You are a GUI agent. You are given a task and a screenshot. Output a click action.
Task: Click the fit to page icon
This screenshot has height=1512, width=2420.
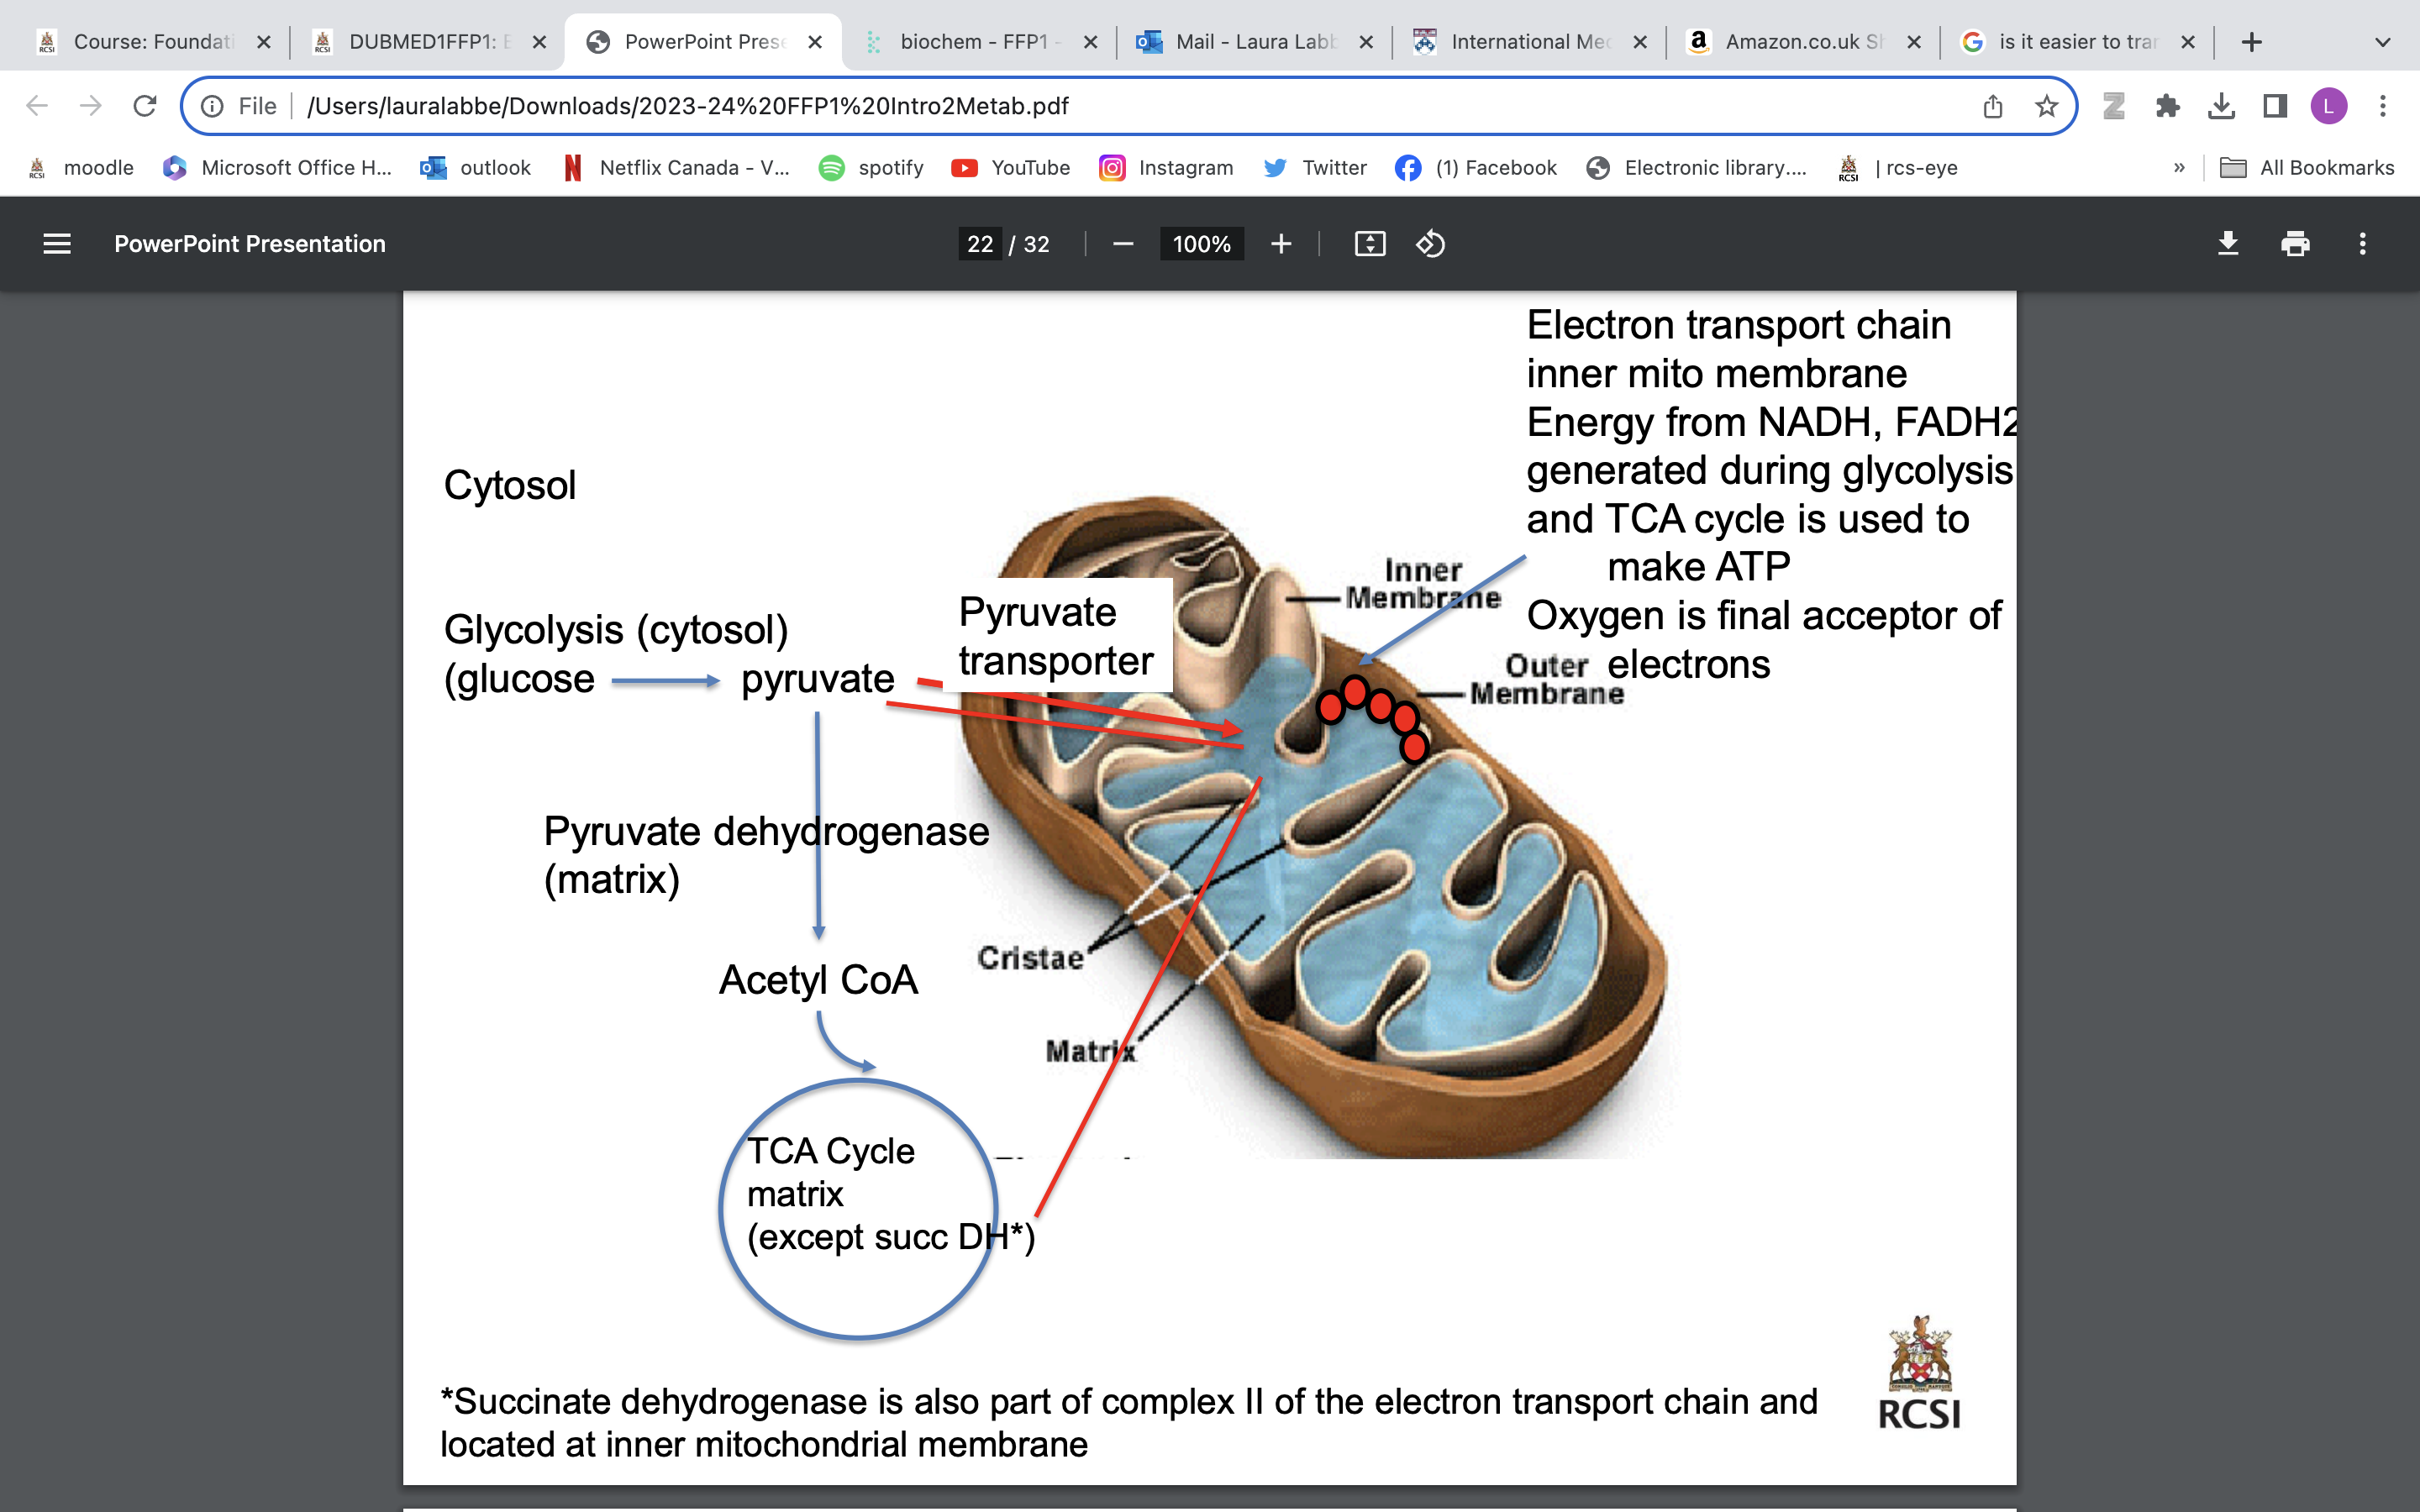coord(1369,244)
